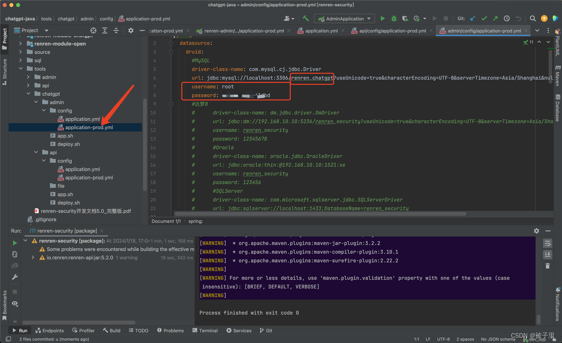The width and height of the screenshot is (562, 343).
Task: Click the 11 inspections widget in editor
Action: point(529,42)
